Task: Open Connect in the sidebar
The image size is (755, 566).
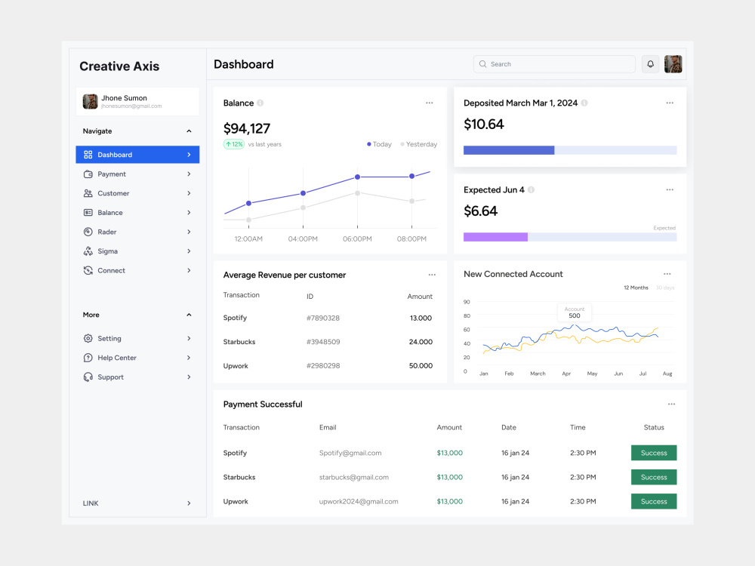Action: click(x=137, y=270)
